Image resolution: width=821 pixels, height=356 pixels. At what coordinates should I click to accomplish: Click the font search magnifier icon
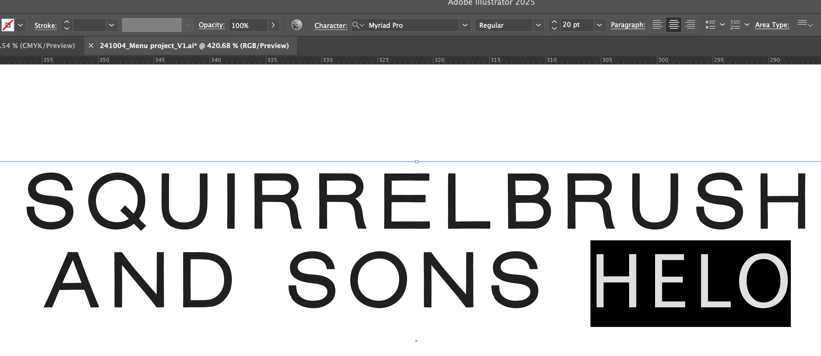(355, 25)
